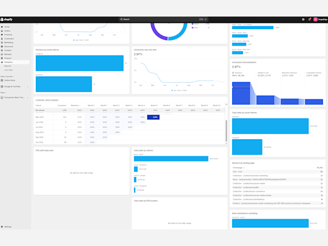Viewport: 328px width, 246px height.
Task: Click 'Sessions by landing page' card title
Action: [x=243, y=163]
